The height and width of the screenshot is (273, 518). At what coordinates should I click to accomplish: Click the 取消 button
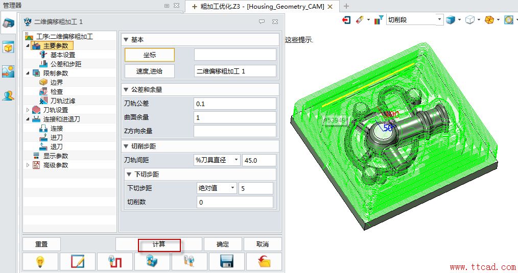[263, 244]
